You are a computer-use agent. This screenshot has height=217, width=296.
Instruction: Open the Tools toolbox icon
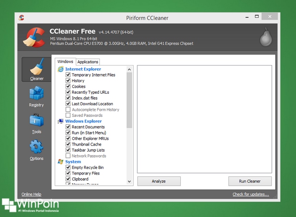pyautogui.click(x=37, y=121)
